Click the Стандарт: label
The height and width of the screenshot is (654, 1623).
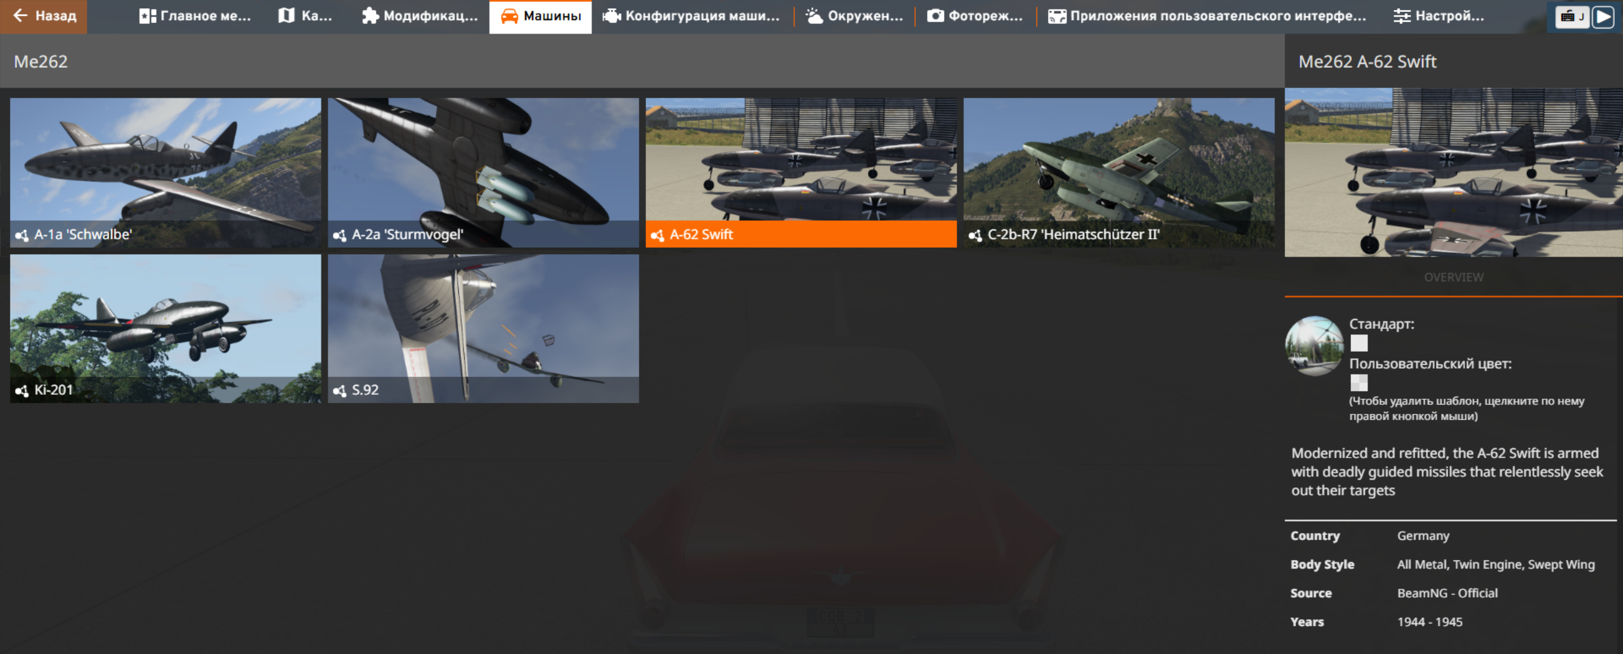tap(1381, 324)
